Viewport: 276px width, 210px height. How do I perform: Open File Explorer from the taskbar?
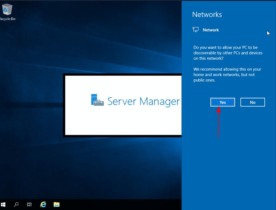pyautogui.click(x=56, y=204)
